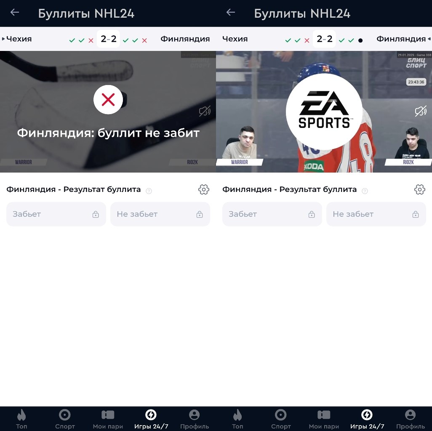Image resolution: width=432 pixels, height=431 pixels.
Task: Toggle the mute icon on the right video
Action: pos(421,111)
